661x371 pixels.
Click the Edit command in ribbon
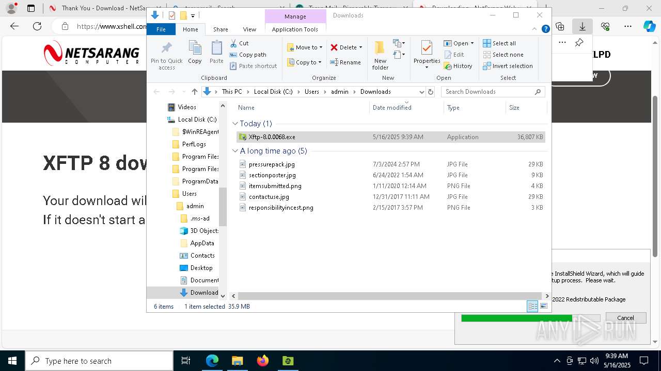point(454,55)
